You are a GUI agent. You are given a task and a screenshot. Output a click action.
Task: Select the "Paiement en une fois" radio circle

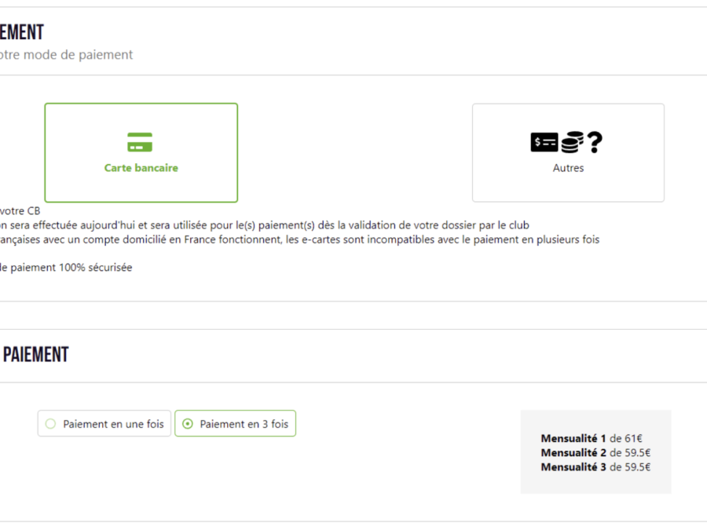click(x=50, y=424)
